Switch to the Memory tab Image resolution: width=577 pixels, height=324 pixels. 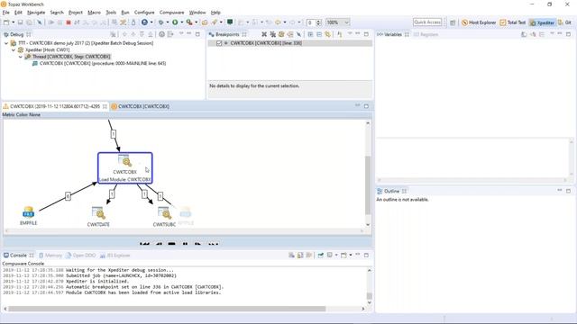(50, 256)
